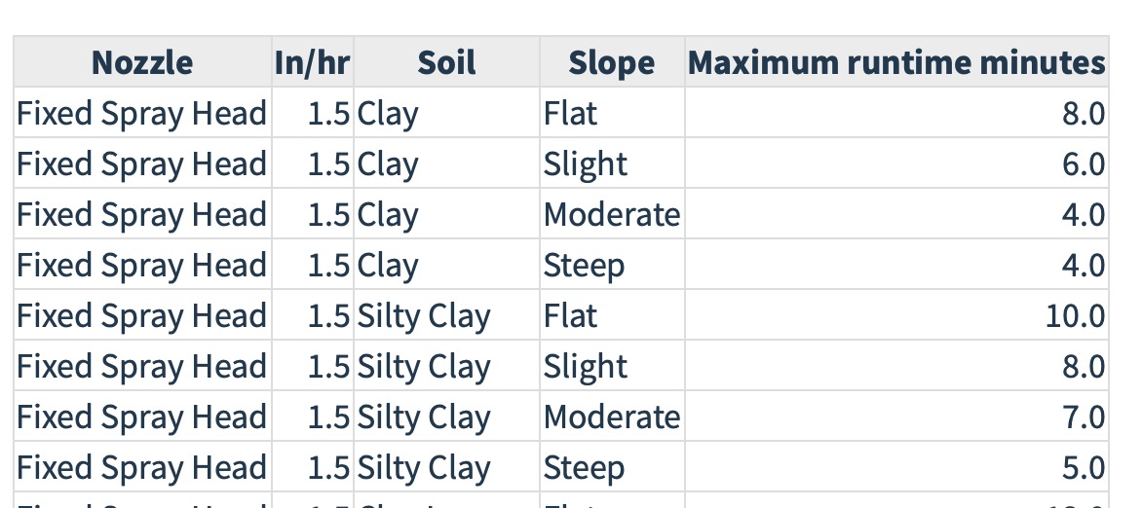Image resolution: width=1142 pixels, height=508 pixels.
Task: Select the 10.0 runtime for Silty Clay Flat
Action: (896, 316)
